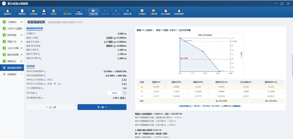
Task: Click table cell 0.3704
Action: [156, 87]
